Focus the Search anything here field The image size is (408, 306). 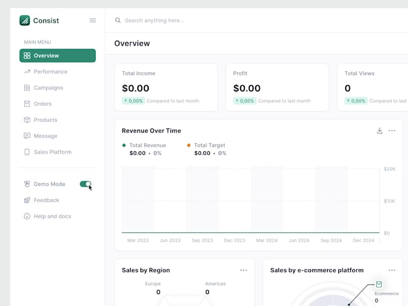pyautogui.click(x=154, y=20)
